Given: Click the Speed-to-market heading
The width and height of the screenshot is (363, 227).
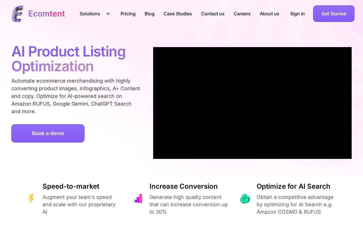Looking at the screenshot, I should click(x=71, y=186).
